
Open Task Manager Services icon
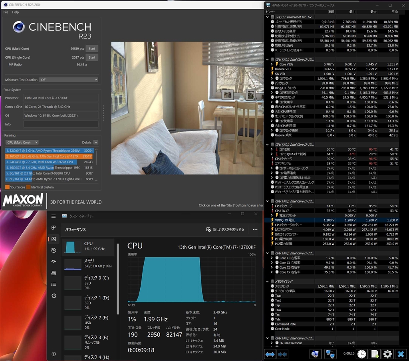[54, 296]
